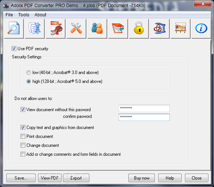214x187 pixels.
Task: Click the Save... button
Action: tap(21, 178)
